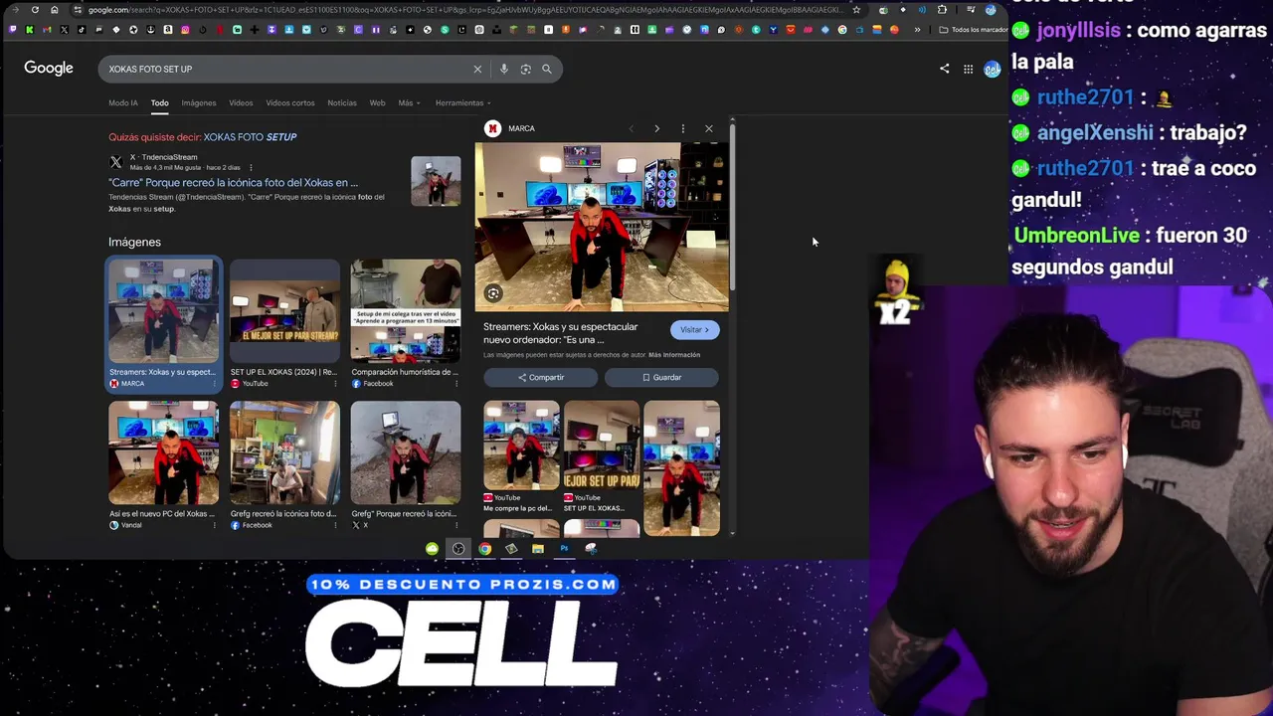Viewport: 1273px width, 716px height.
Task: Switch to Imágenes tab
Action: 198,102
